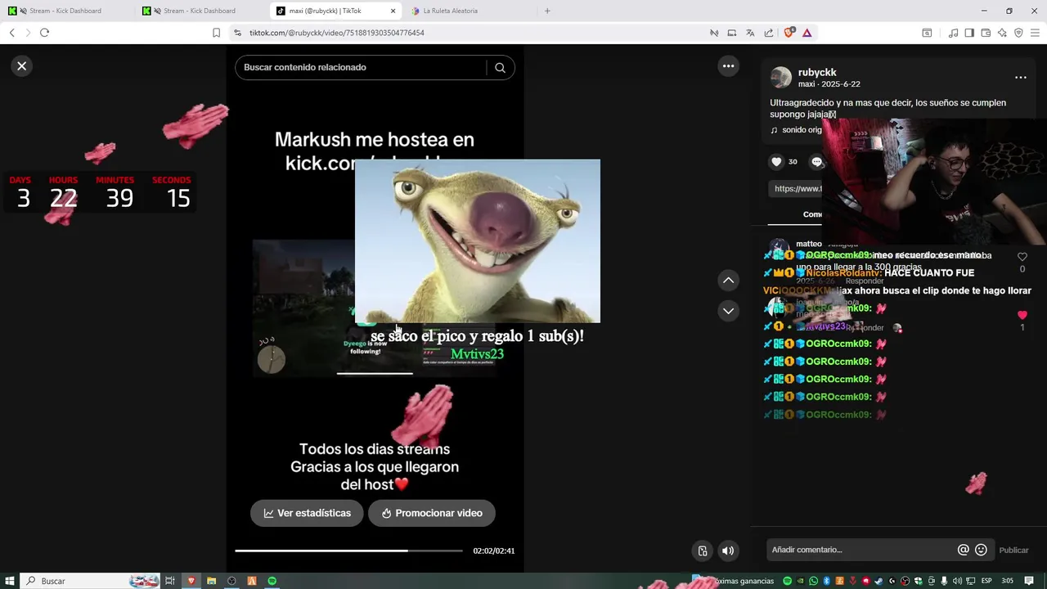Search with the magnifier in related content bar

tap(500, 67)
